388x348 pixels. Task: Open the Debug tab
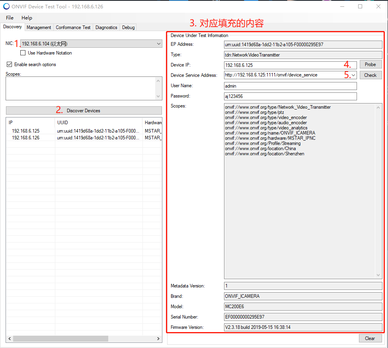tap(128, 27)
